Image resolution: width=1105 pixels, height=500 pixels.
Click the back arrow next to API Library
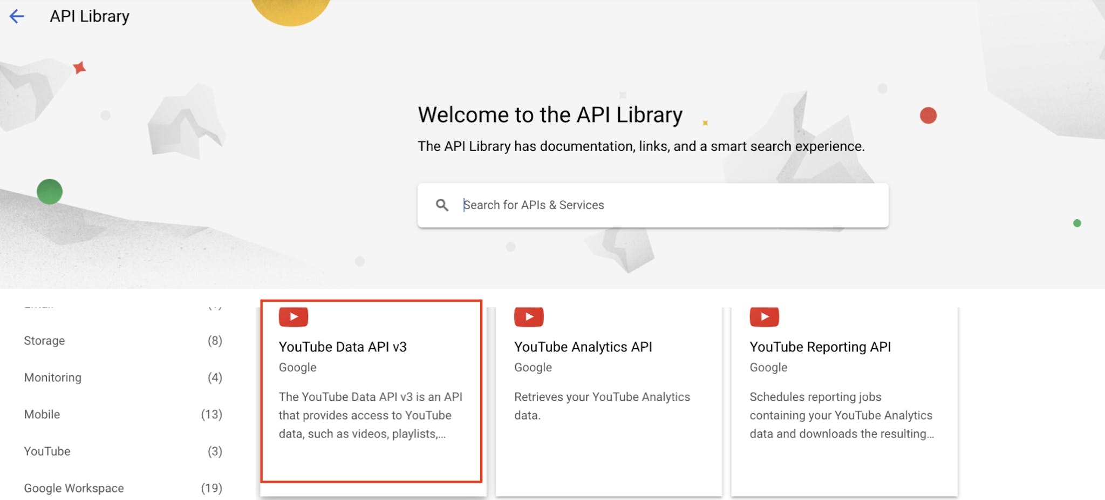pos(17,16)
